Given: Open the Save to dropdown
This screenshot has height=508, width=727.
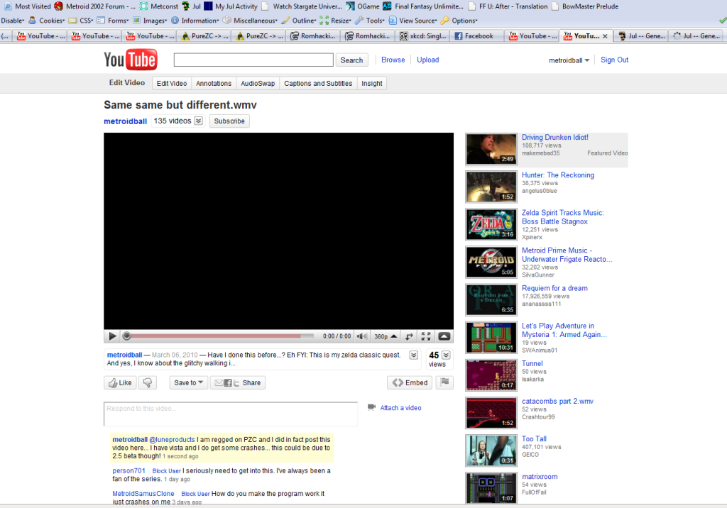Looking at the screenshot, I should coord(189,382).
